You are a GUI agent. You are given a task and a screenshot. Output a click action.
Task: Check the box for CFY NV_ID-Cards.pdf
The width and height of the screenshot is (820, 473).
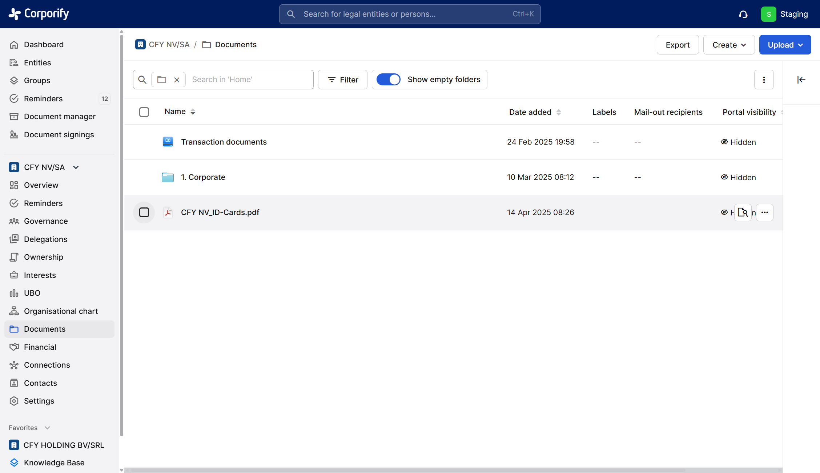144,213
